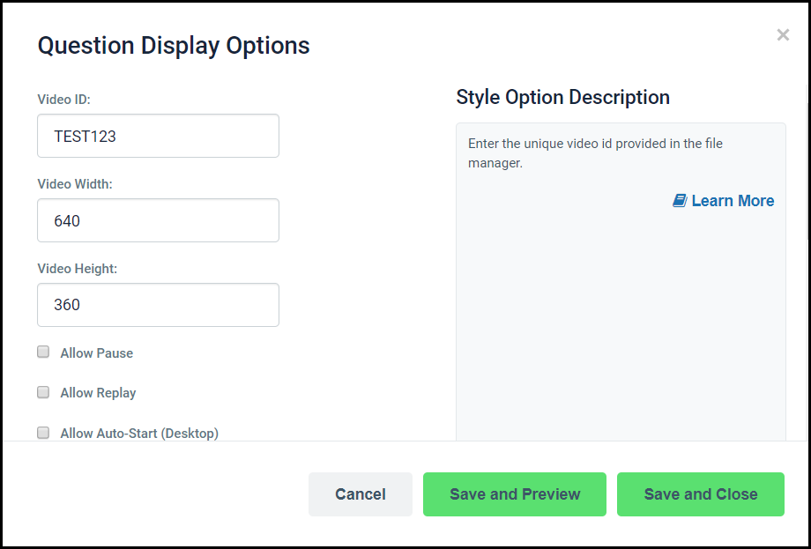Screen dimensions: 811x549
Task: Click the unique video id description text
Action: [595, 153]
